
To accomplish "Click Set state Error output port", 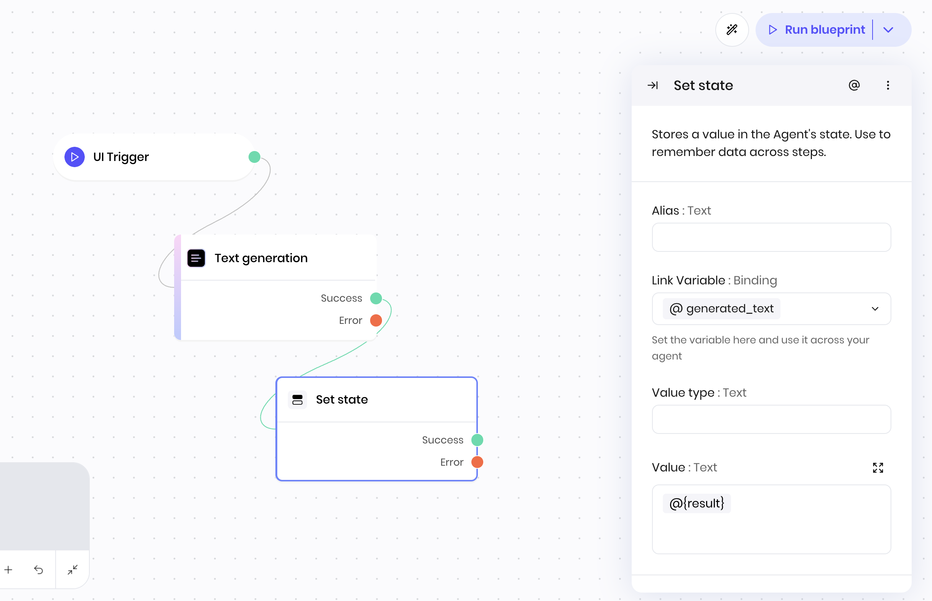I will coord(477,462).
